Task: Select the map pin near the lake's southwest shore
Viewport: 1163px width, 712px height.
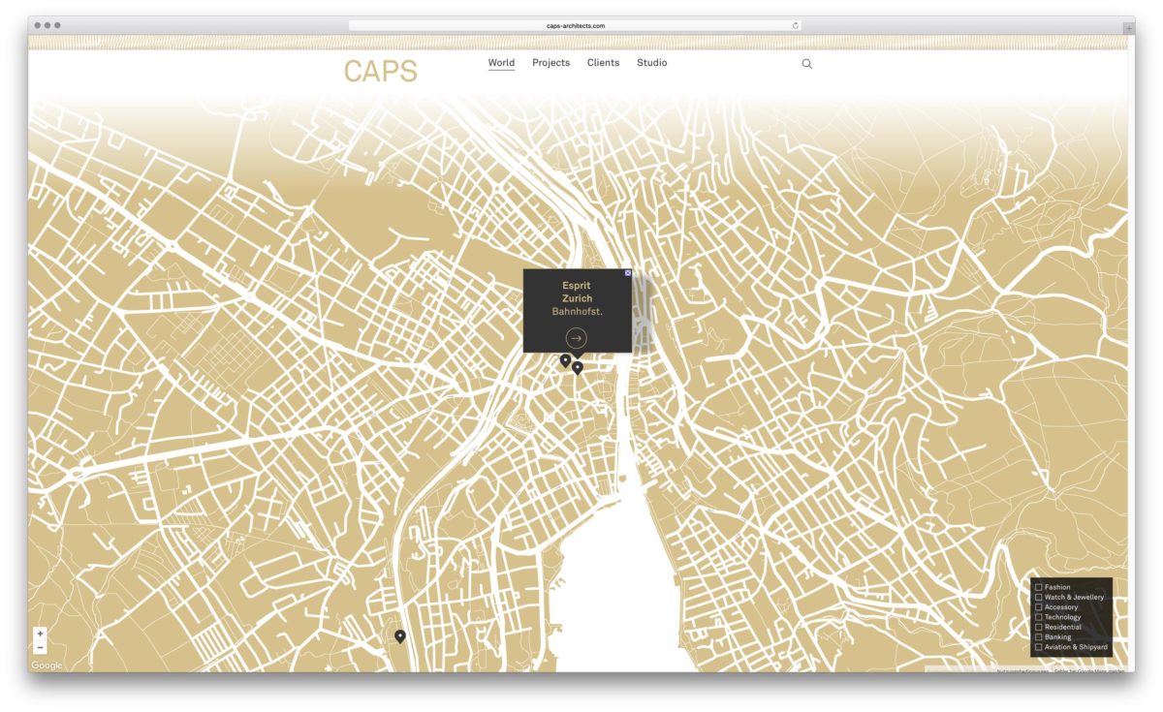Action: pos(400,635)
